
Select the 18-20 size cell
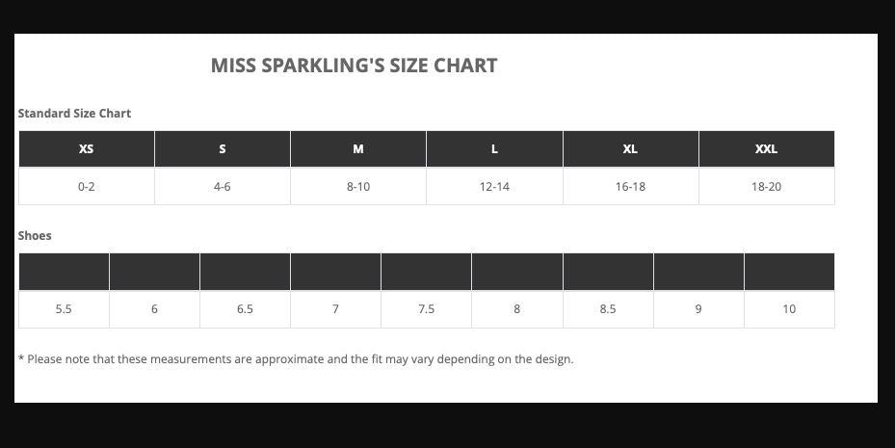[767, 186]
